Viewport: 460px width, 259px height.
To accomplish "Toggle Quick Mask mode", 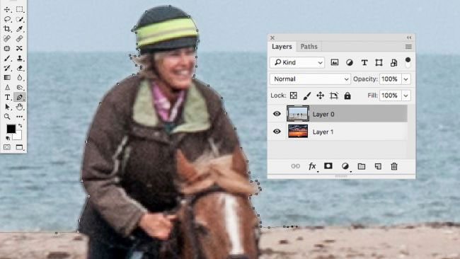I will [7, 147].
